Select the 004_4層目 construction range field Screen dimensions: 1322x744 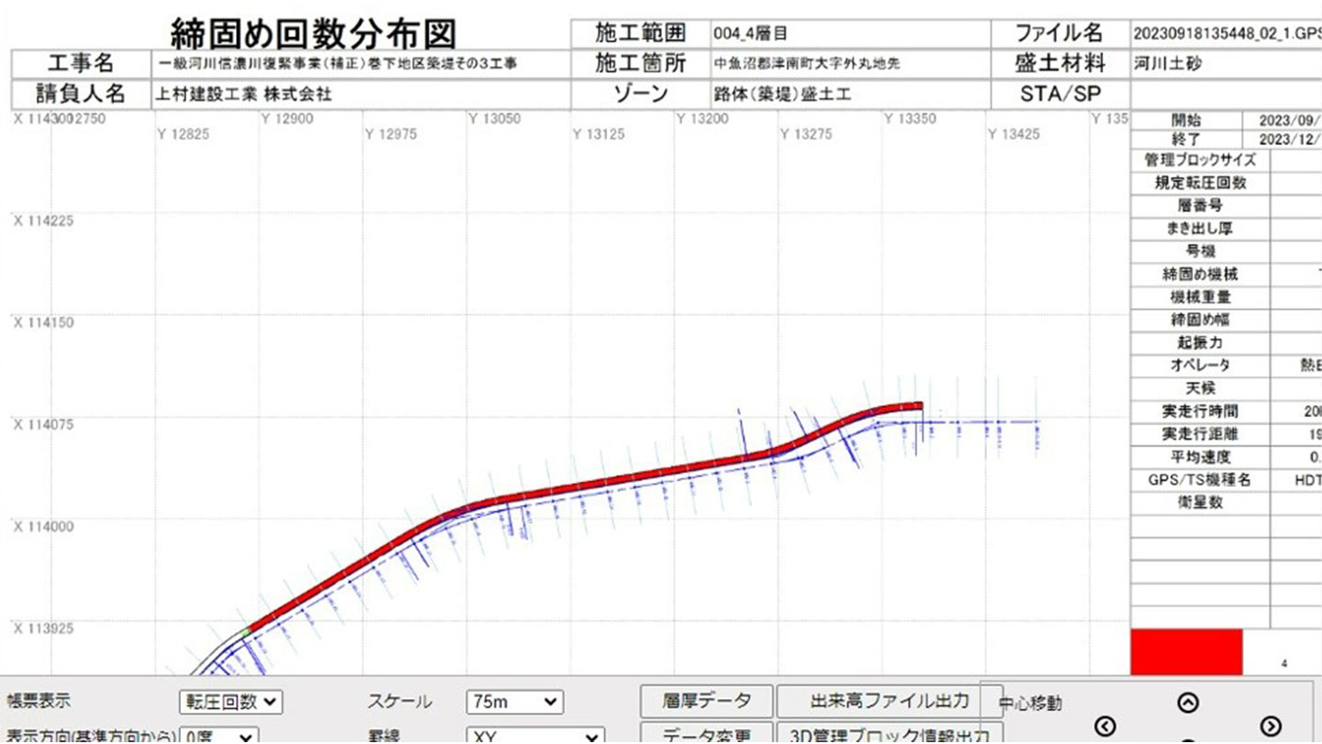point(849,34)
